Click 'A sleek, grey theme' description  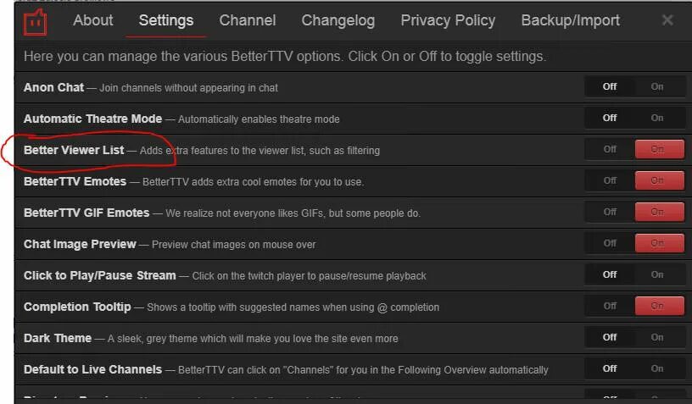click(253, 338)
